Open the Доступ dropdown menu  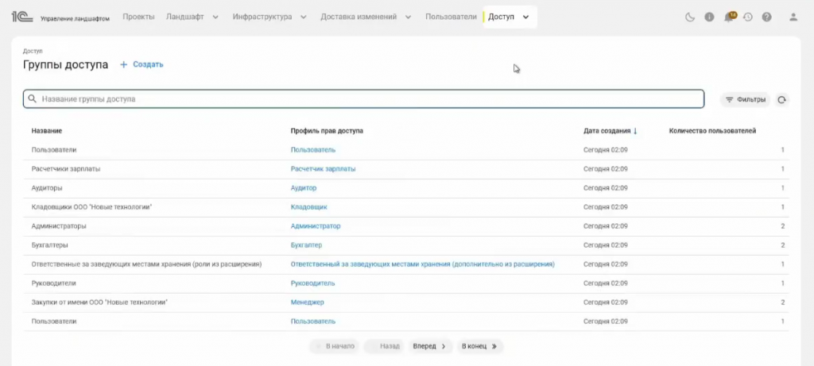[x=525, y=17]
